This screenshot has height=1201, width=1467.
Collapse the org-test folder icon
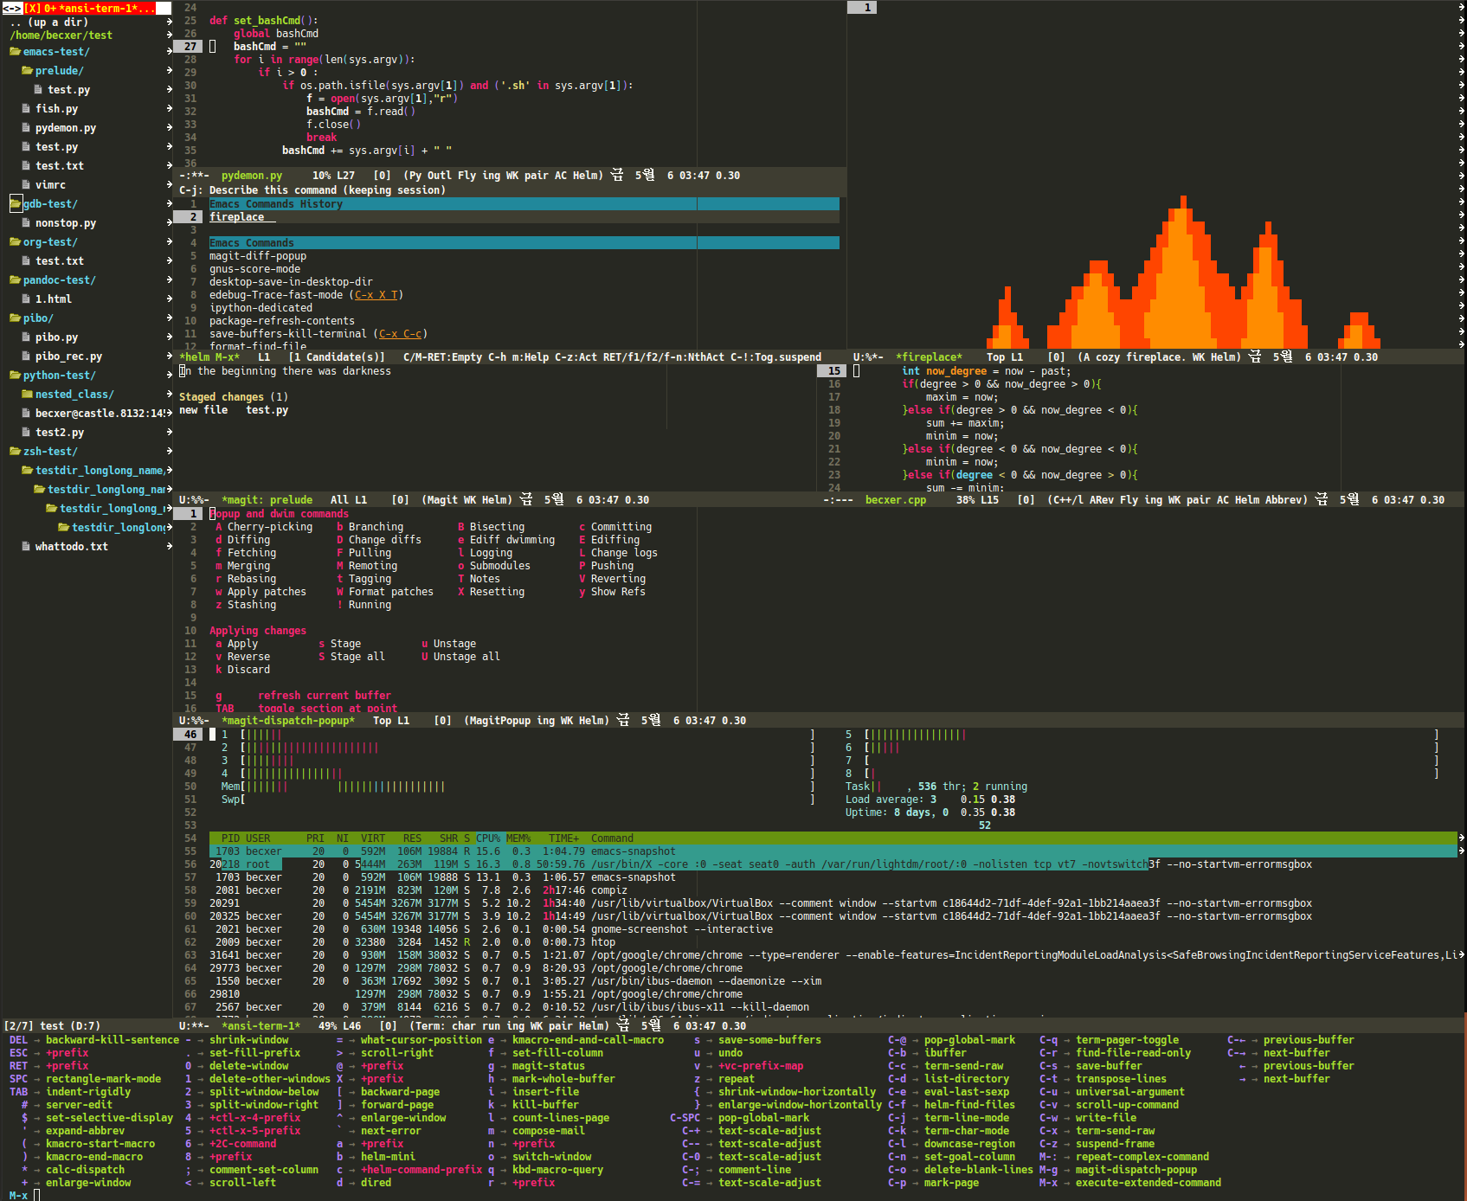click(16, 242)
